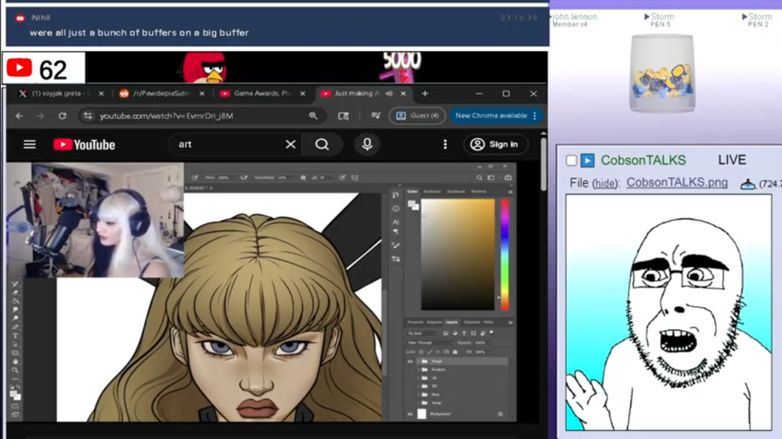Expand the Layers panel blend mode dropdown
The width and height of the screenshot is (782, 439).
[429, 343]
